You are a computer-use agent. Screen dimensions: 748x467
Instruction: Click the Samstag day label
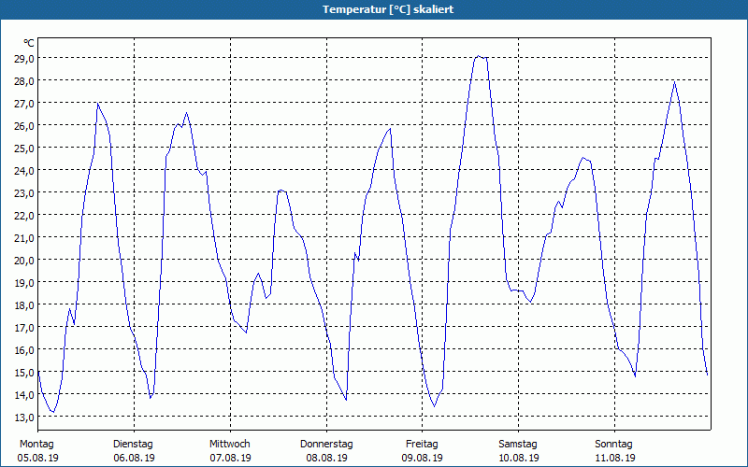(x=518, y=445)
